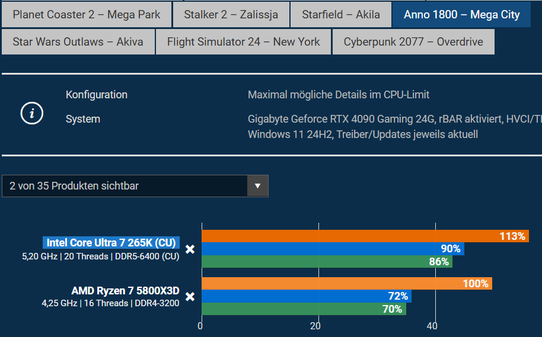Click '4,25 GHz | 16 Threads | DDR4-3200' text
Image resolution: width=542 pixels, height=337 pixels.
click(110, 303)
